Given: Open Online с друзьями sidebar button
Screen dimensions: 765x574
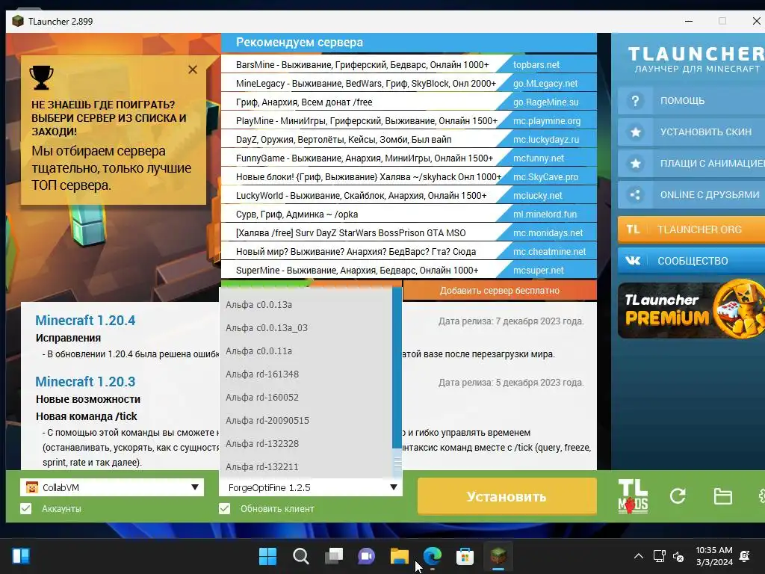Looking at the screenshot, I should (691, 195).
